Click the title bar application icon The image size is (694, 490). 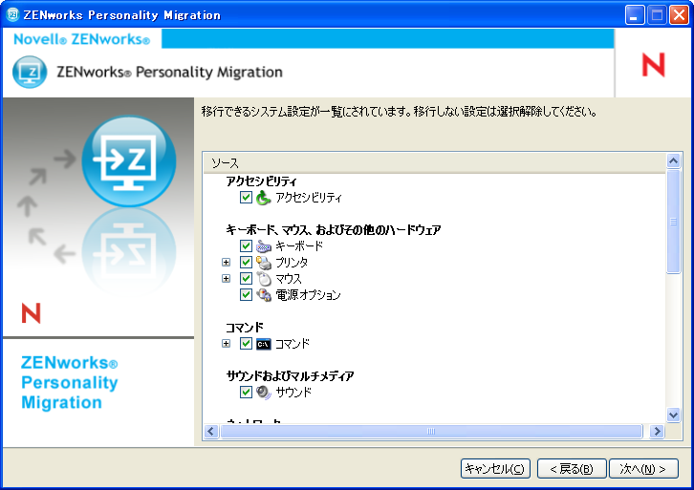click(x=12, y=14)
